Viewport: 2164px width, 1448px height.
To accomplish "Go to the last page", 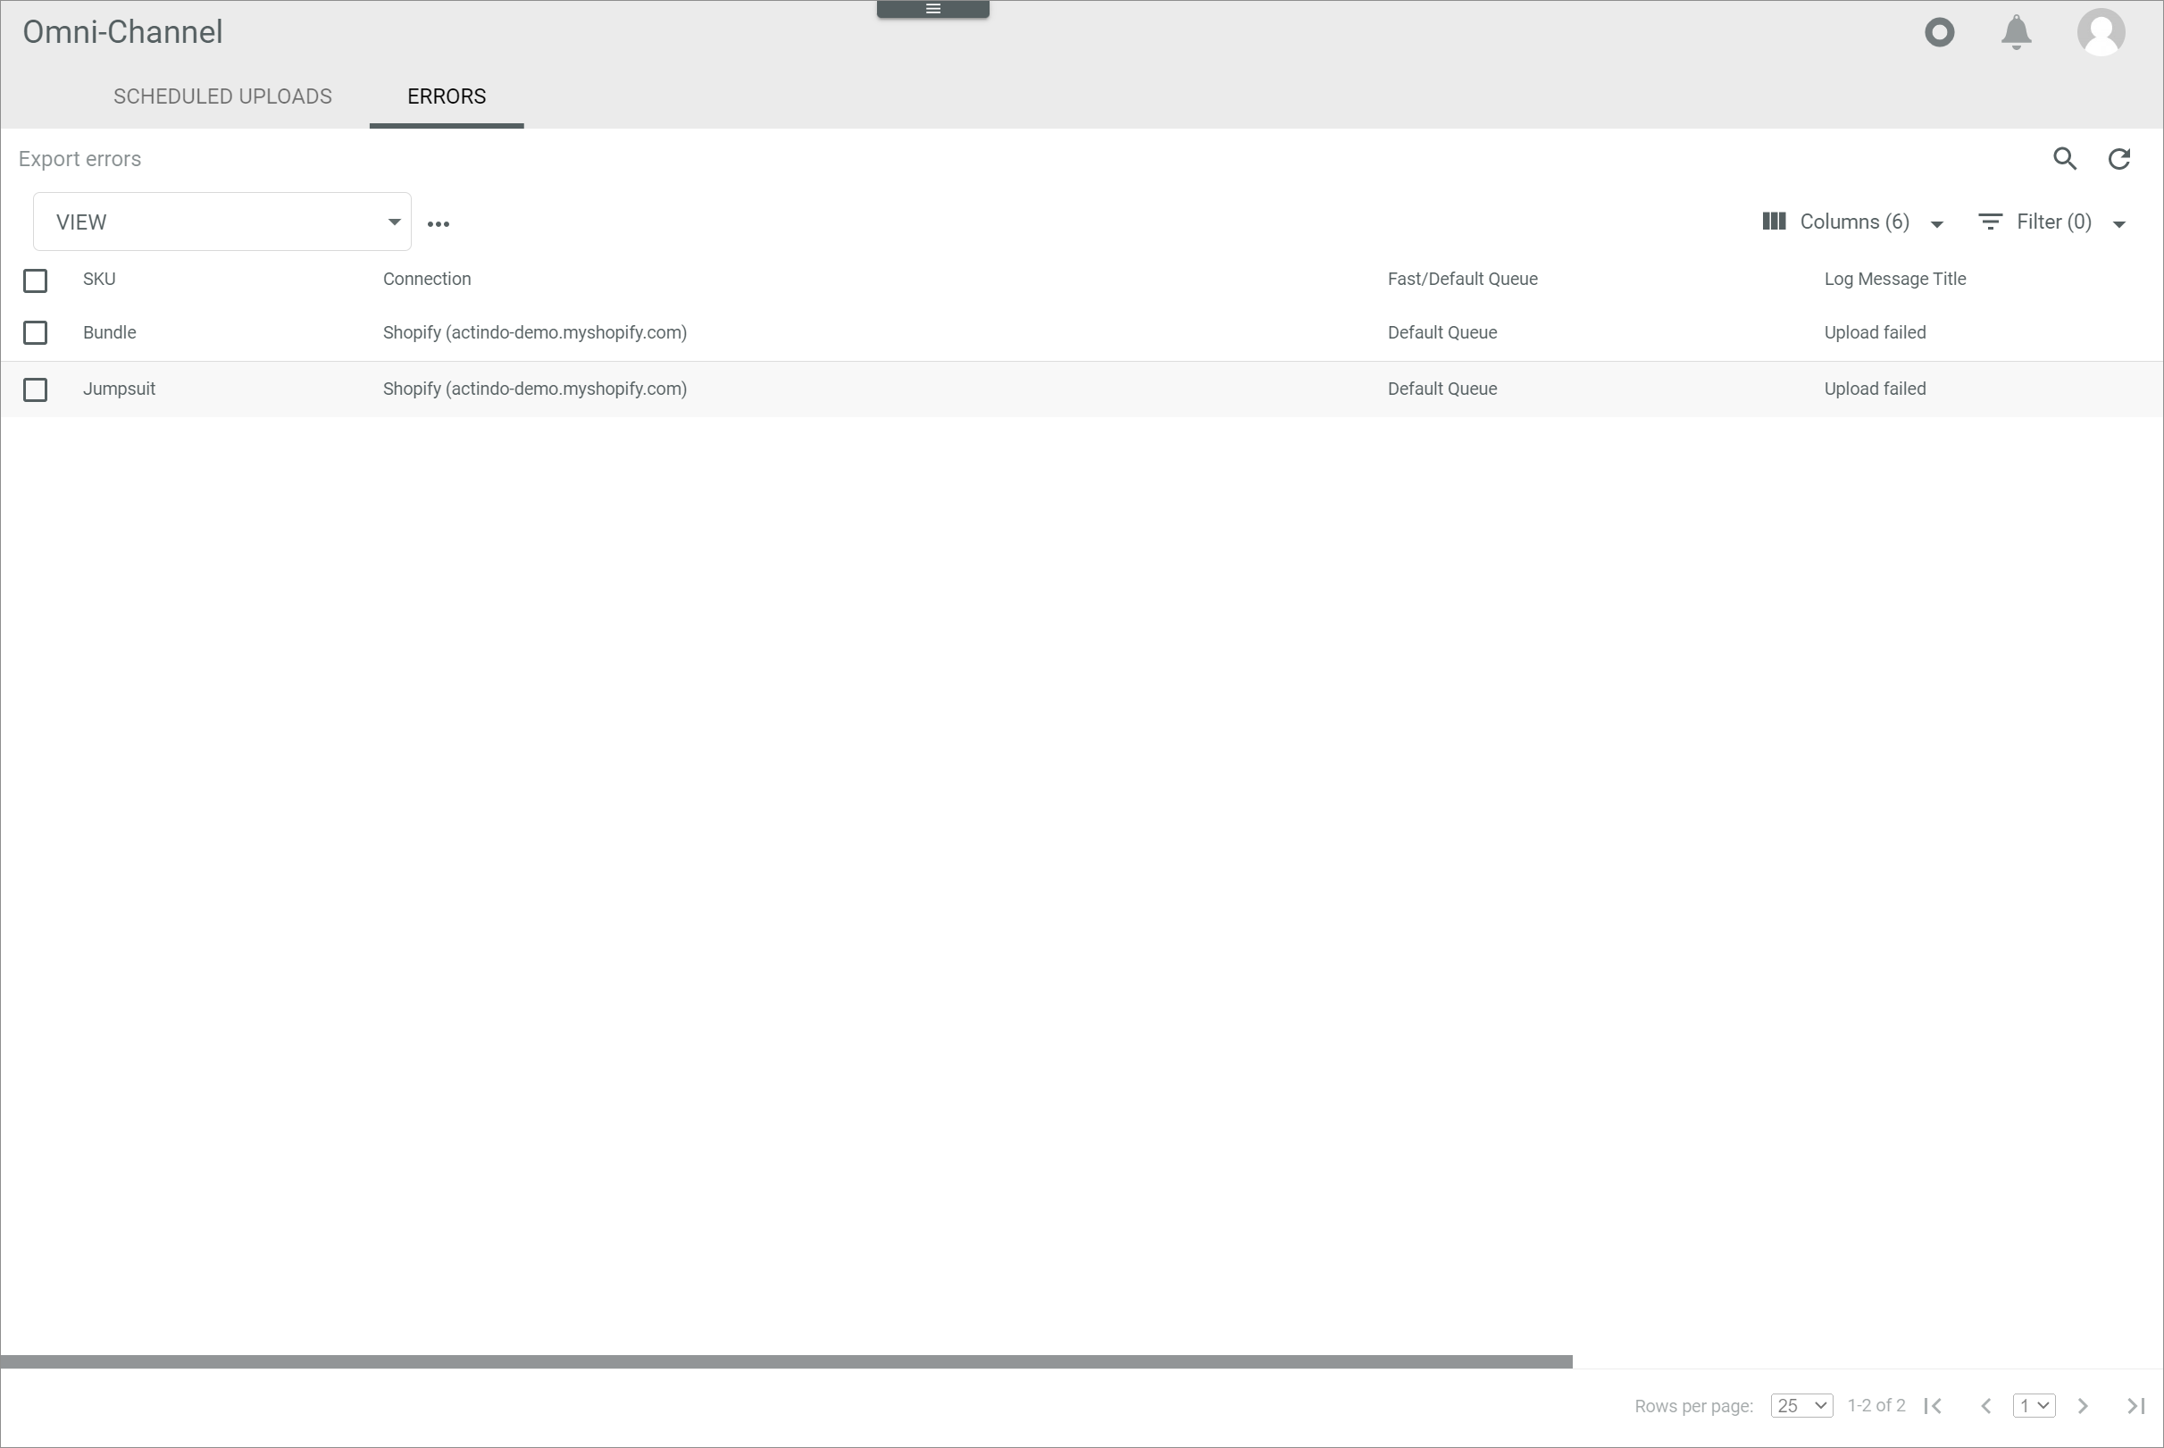I will coord(2135,1405).
